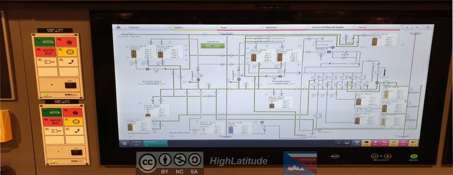Image resolution: width=453 pixels, height=175 pixels.
Task: Open the Power menu tab
Action: 239,27
